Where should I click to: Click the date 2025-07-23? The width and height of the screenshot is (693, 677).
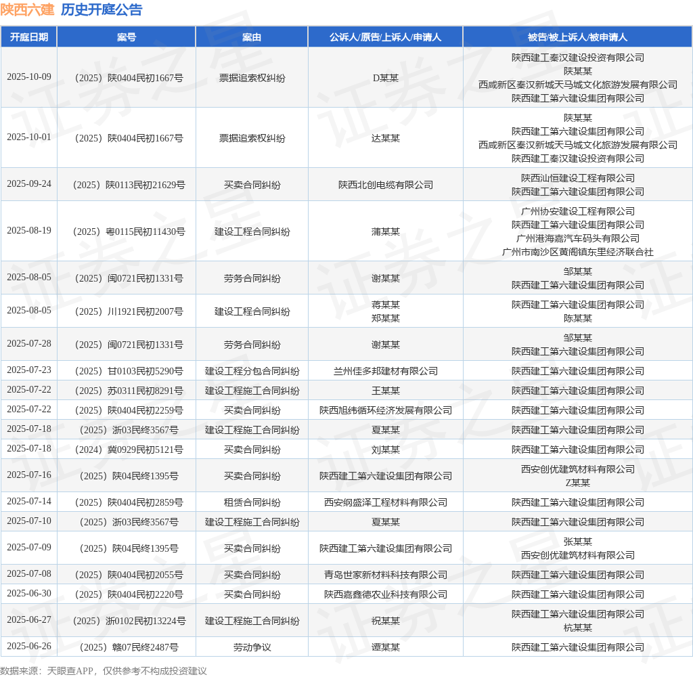[x=28, y=370]
